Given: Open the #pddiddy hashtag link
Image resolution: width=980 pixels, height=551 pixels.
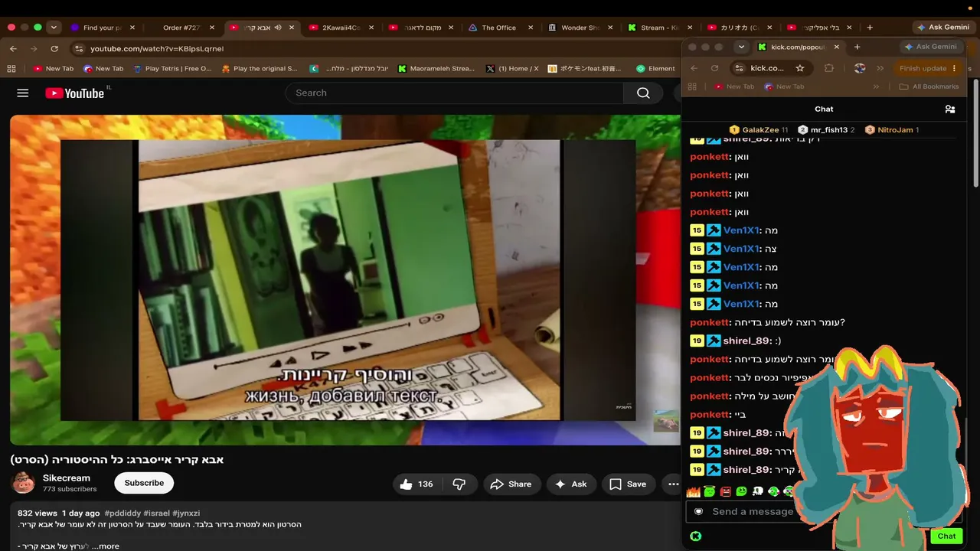Looking at the screenshot, I should point(122,513).
